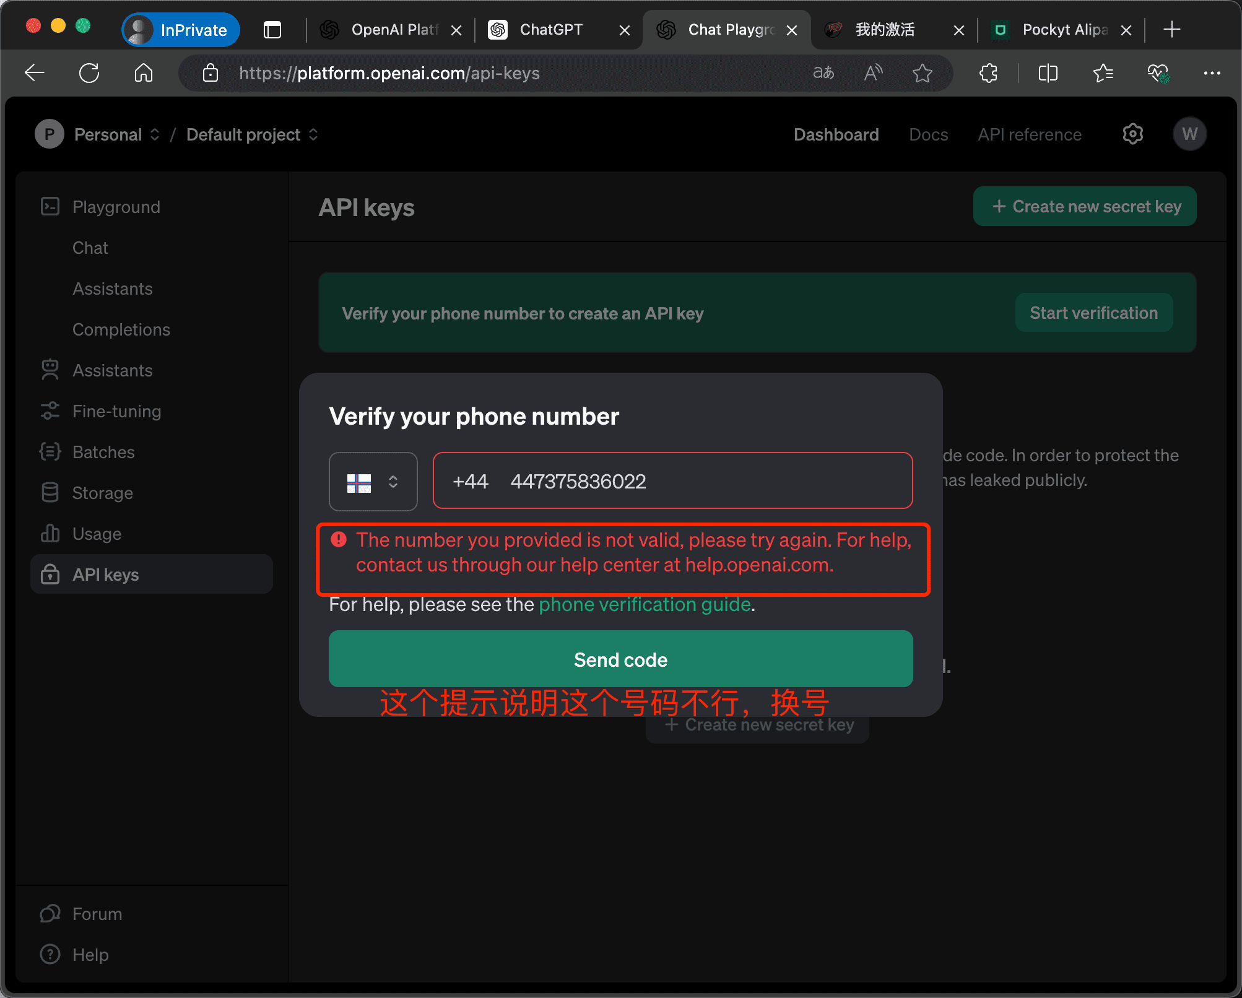1242x998 pixels.
Task: Click the browser home icon
Action: (143, 73)
